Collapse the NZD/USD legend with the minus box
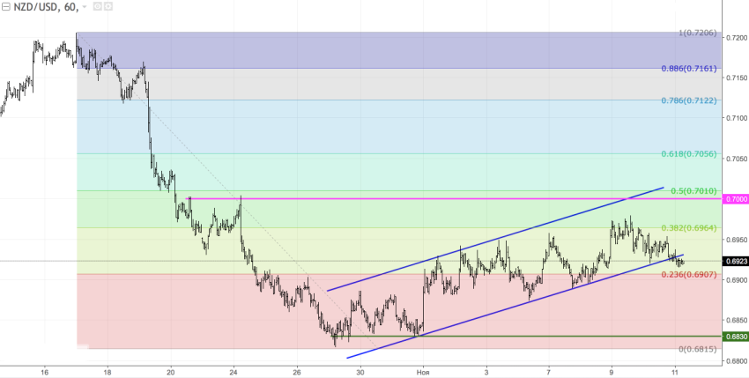This screenshot has height=378, width=749. (x=8, y=7)
